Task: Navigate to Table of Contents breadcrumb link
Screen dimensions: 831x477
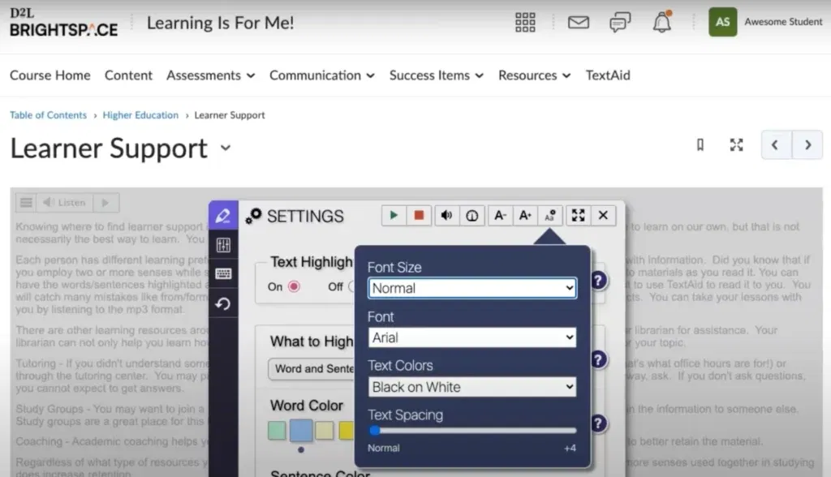Action: point(48,115)
